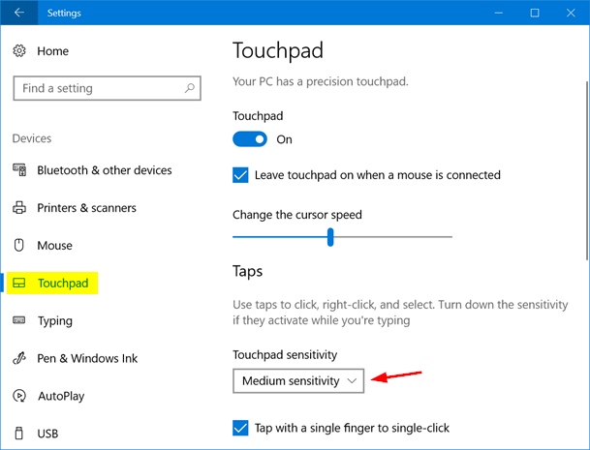Open Bluetooth & other devices settings
590x450 pixels.
click(104, 170)
